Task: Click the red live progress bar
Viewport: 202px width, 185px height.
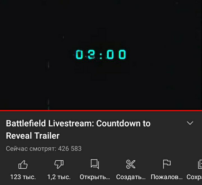Action: (x=101, y=111)
